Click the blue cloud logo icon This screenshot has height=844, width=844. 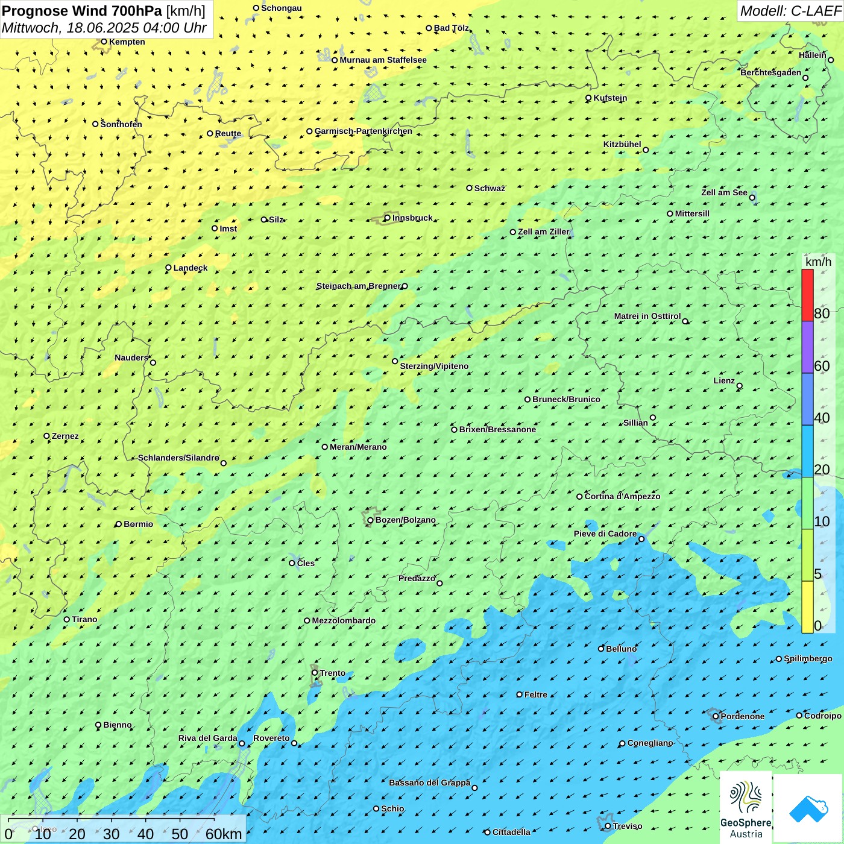808,808
